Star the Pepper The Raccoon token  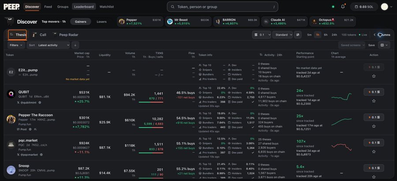374,126
